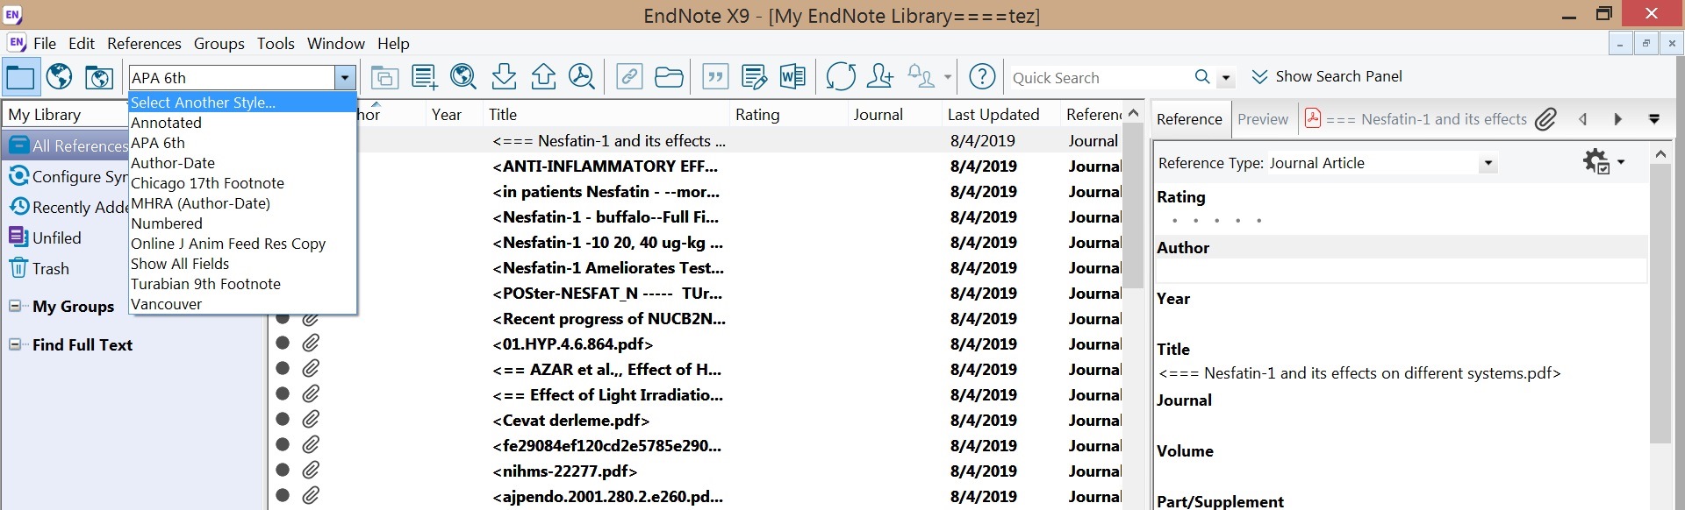Screen dimensions: 1685x510
Task: Select Chicago 17th Footnote style
Action: click(x=243, y=183)
